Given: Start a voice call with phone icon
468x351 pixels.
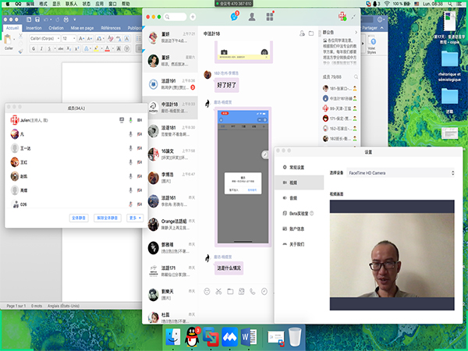Looking at the screenshot, I should click(253, 291).
